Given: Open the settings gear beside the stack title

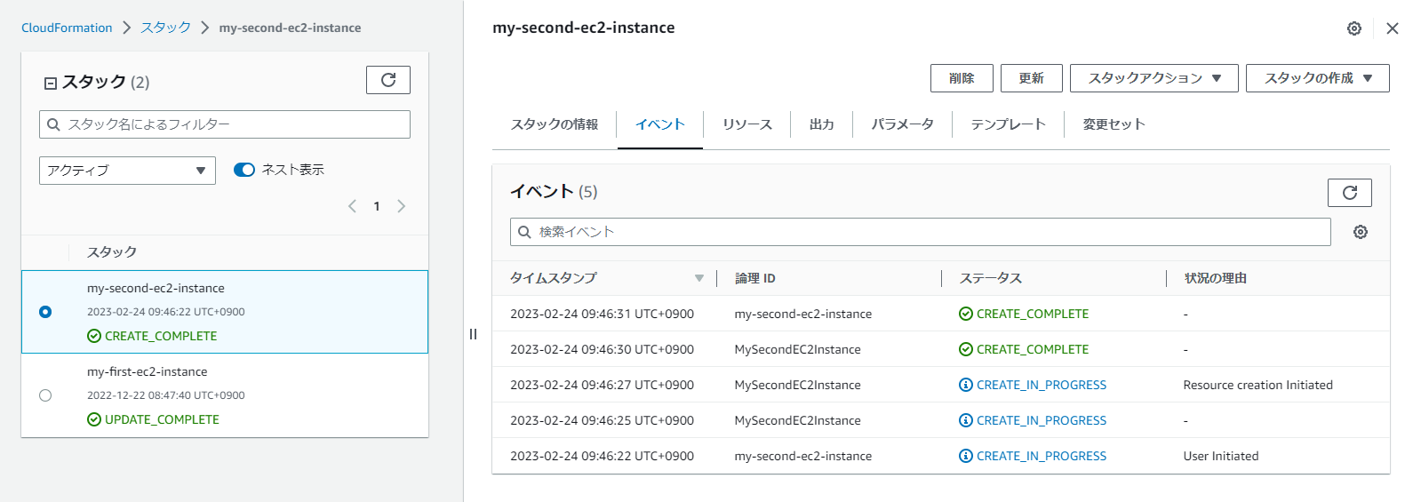Looking at the screenshot, I should (x=1353, y=28).
